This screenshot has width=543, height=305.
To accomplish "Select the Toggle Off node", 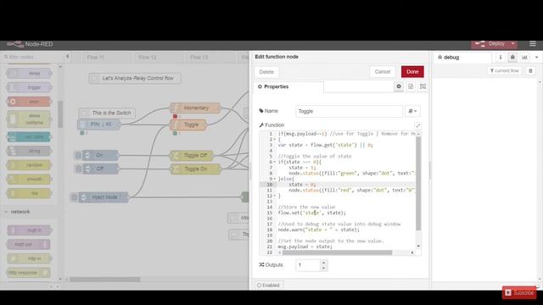I will 192,155.
